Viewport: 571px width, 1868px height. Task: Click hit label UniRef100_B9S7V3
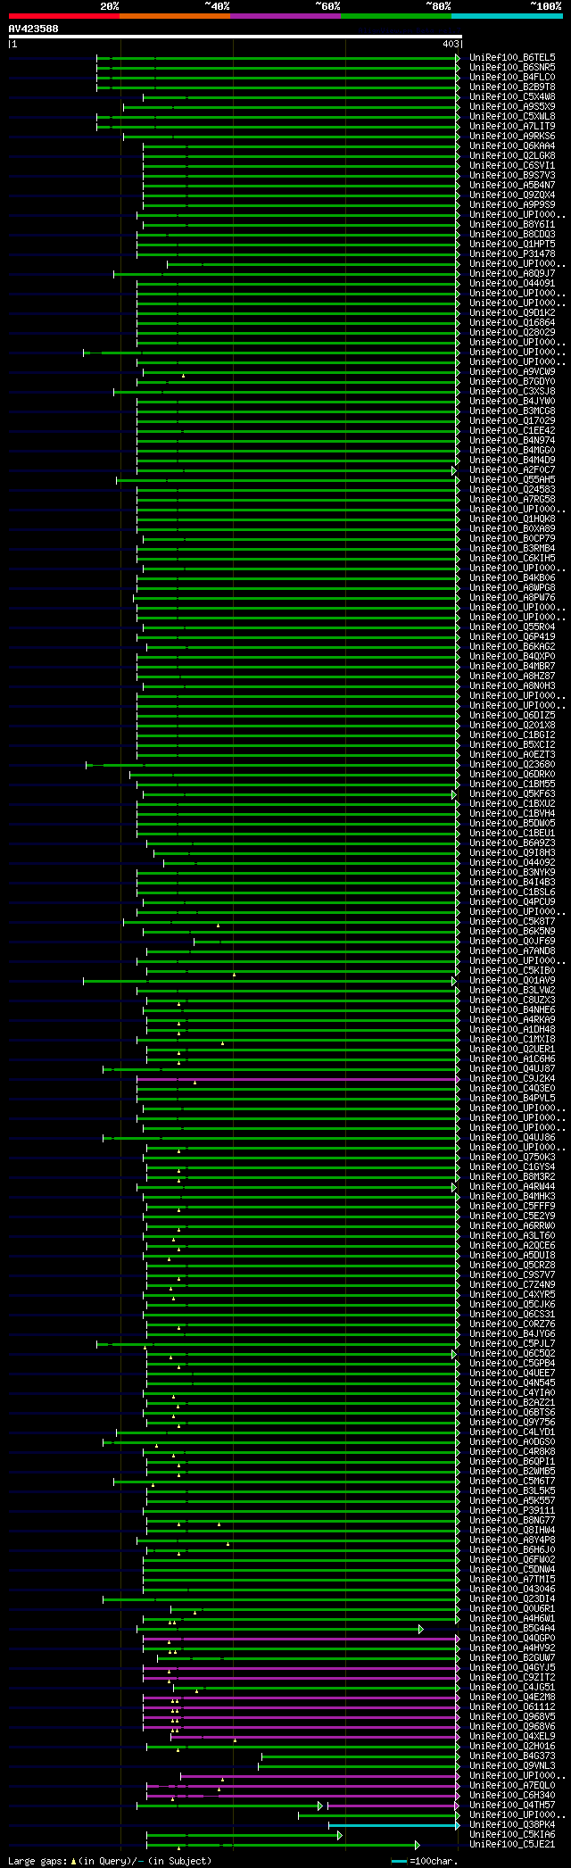[512, 175]
